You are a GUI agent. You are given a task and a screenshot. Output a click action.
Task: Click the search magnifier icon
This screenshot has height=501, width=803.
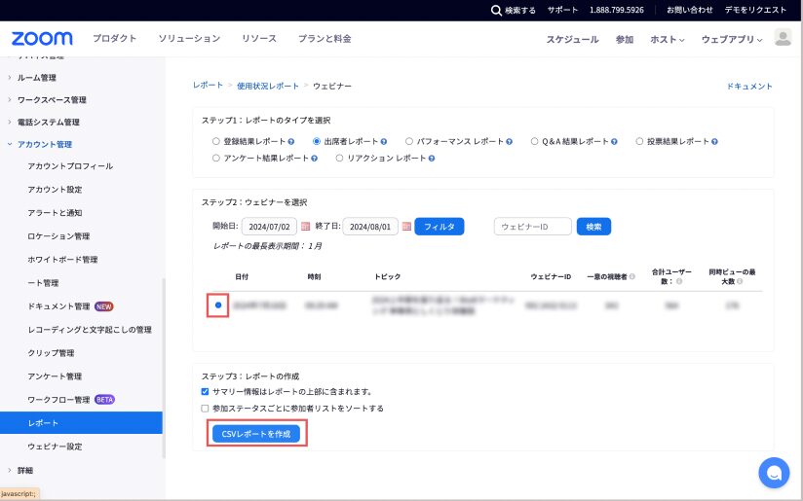click(497, 11)
